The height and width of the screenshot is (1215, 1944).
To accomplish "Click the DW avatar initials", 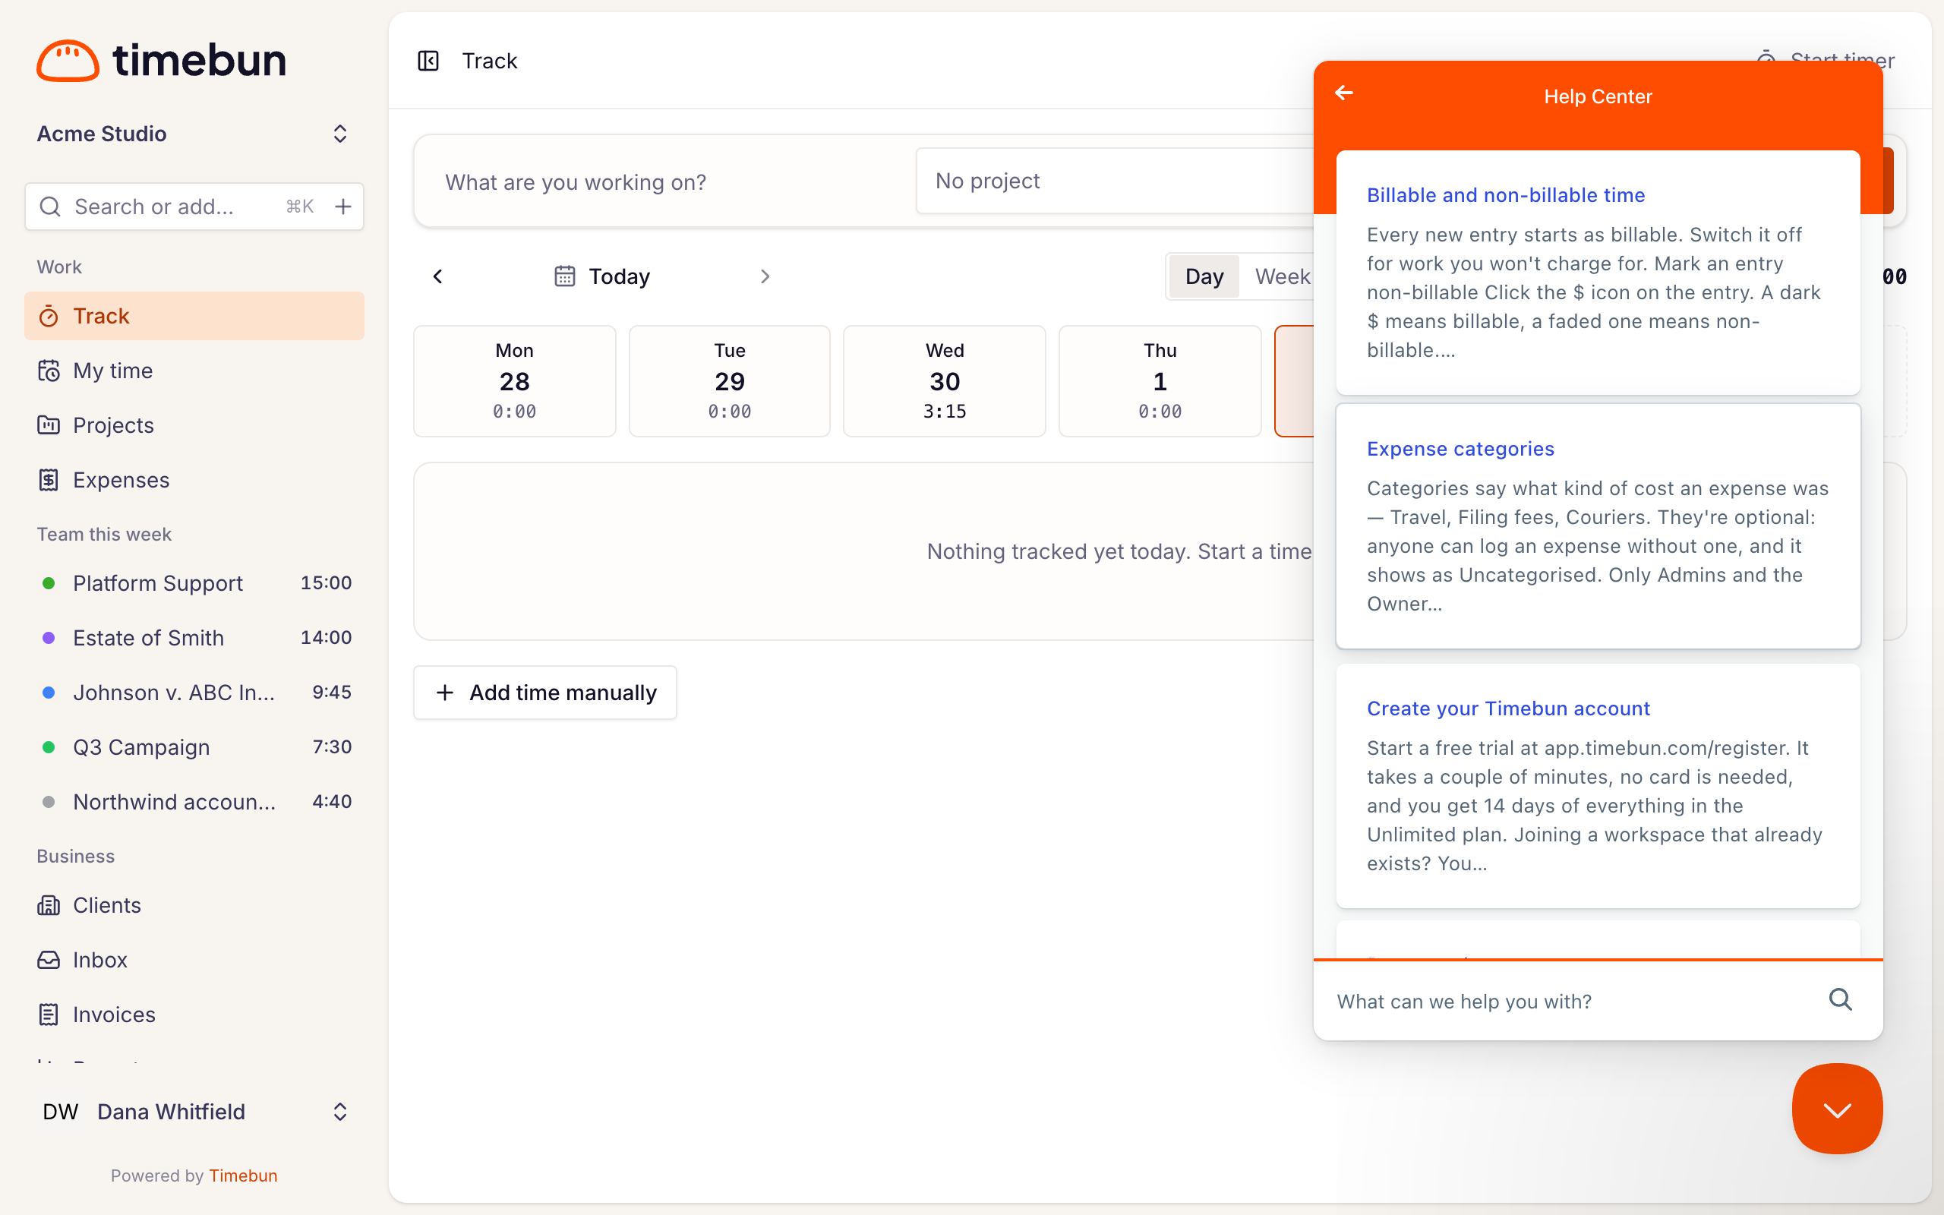I will click(60, 1111).
